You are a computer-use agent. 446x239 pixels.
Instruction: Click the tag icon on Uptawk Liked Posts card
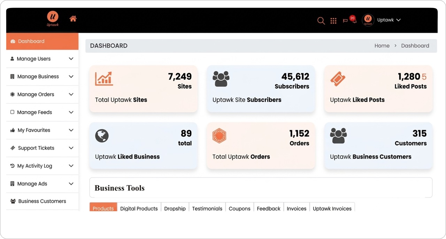[338, 79]
